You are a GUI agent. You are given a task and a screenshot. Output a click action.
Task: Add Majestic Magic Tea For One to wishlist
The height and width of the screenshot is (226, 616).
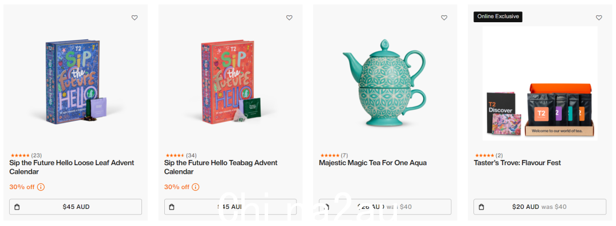click(x=444, y=18)
